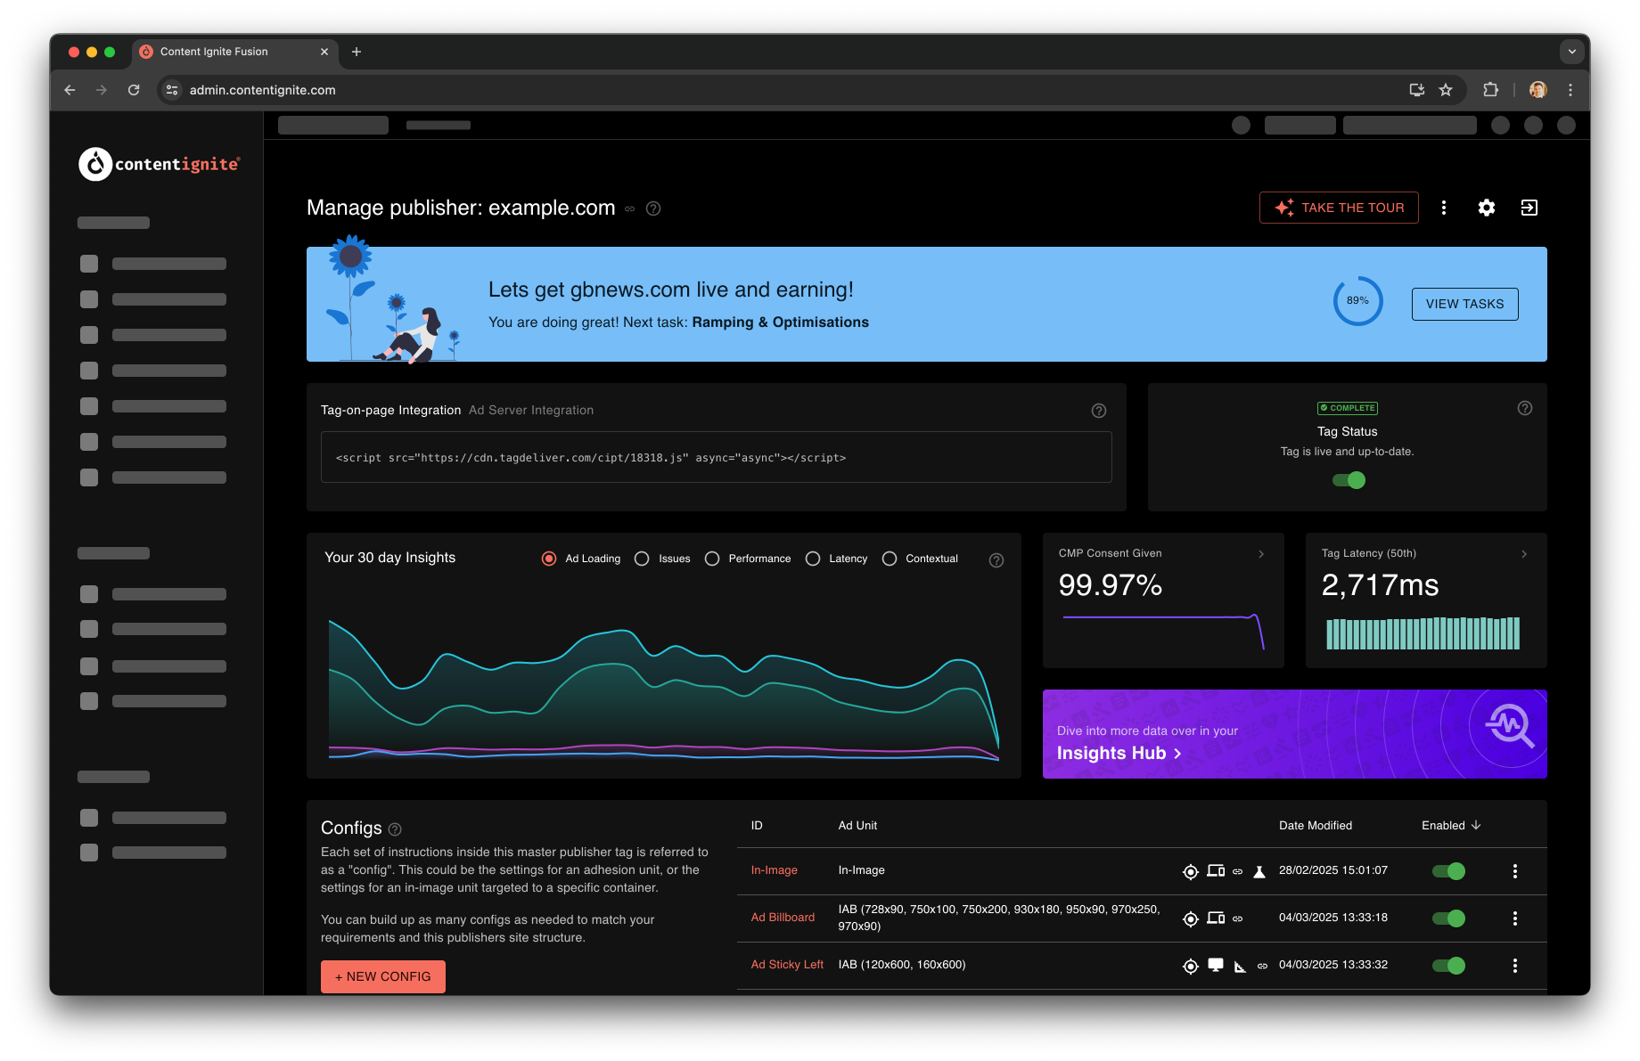Open the browser tab search dropdown arrow

click(1572, 52)
